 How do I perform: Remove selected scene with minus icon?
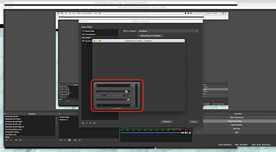(10, 140)
